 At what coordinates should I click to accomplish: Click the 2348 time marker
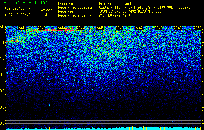click(158, 28)
